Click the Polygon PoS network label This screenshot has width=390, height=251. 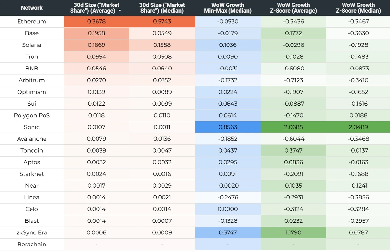click(x=32, y=115)
